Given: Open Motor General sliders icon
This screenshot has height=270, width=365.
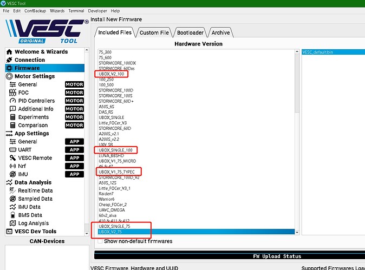Looking at the screenshot, I should click(x=12, y=84).
